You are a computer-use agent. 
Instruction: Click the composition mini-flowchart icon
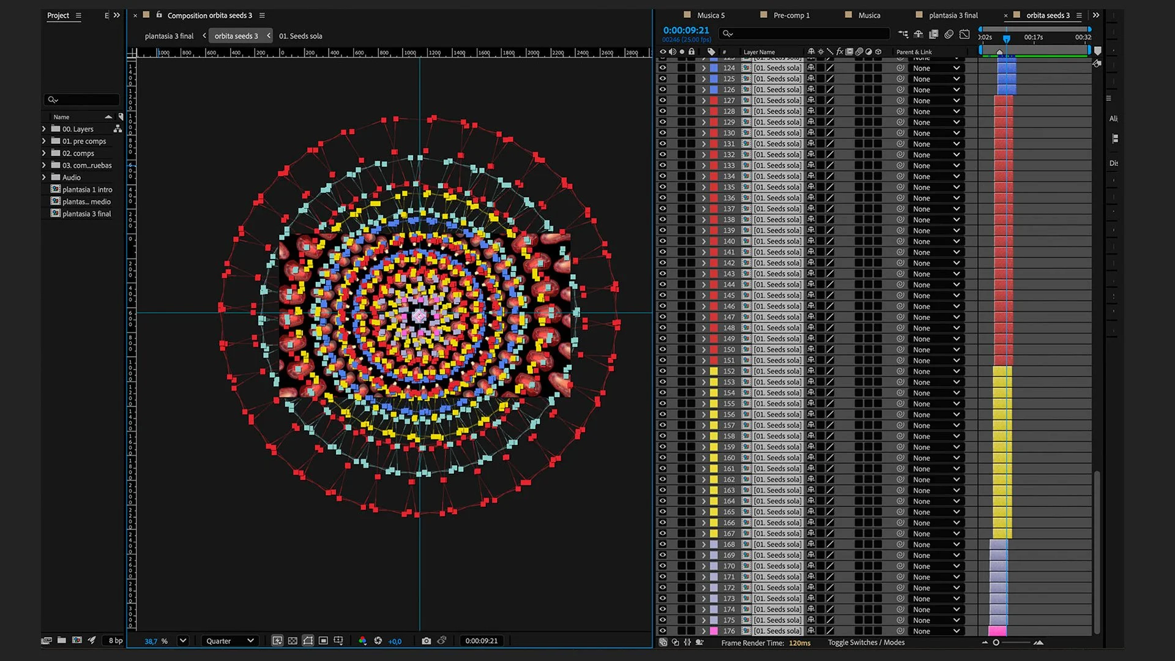(x=903, y=34)
